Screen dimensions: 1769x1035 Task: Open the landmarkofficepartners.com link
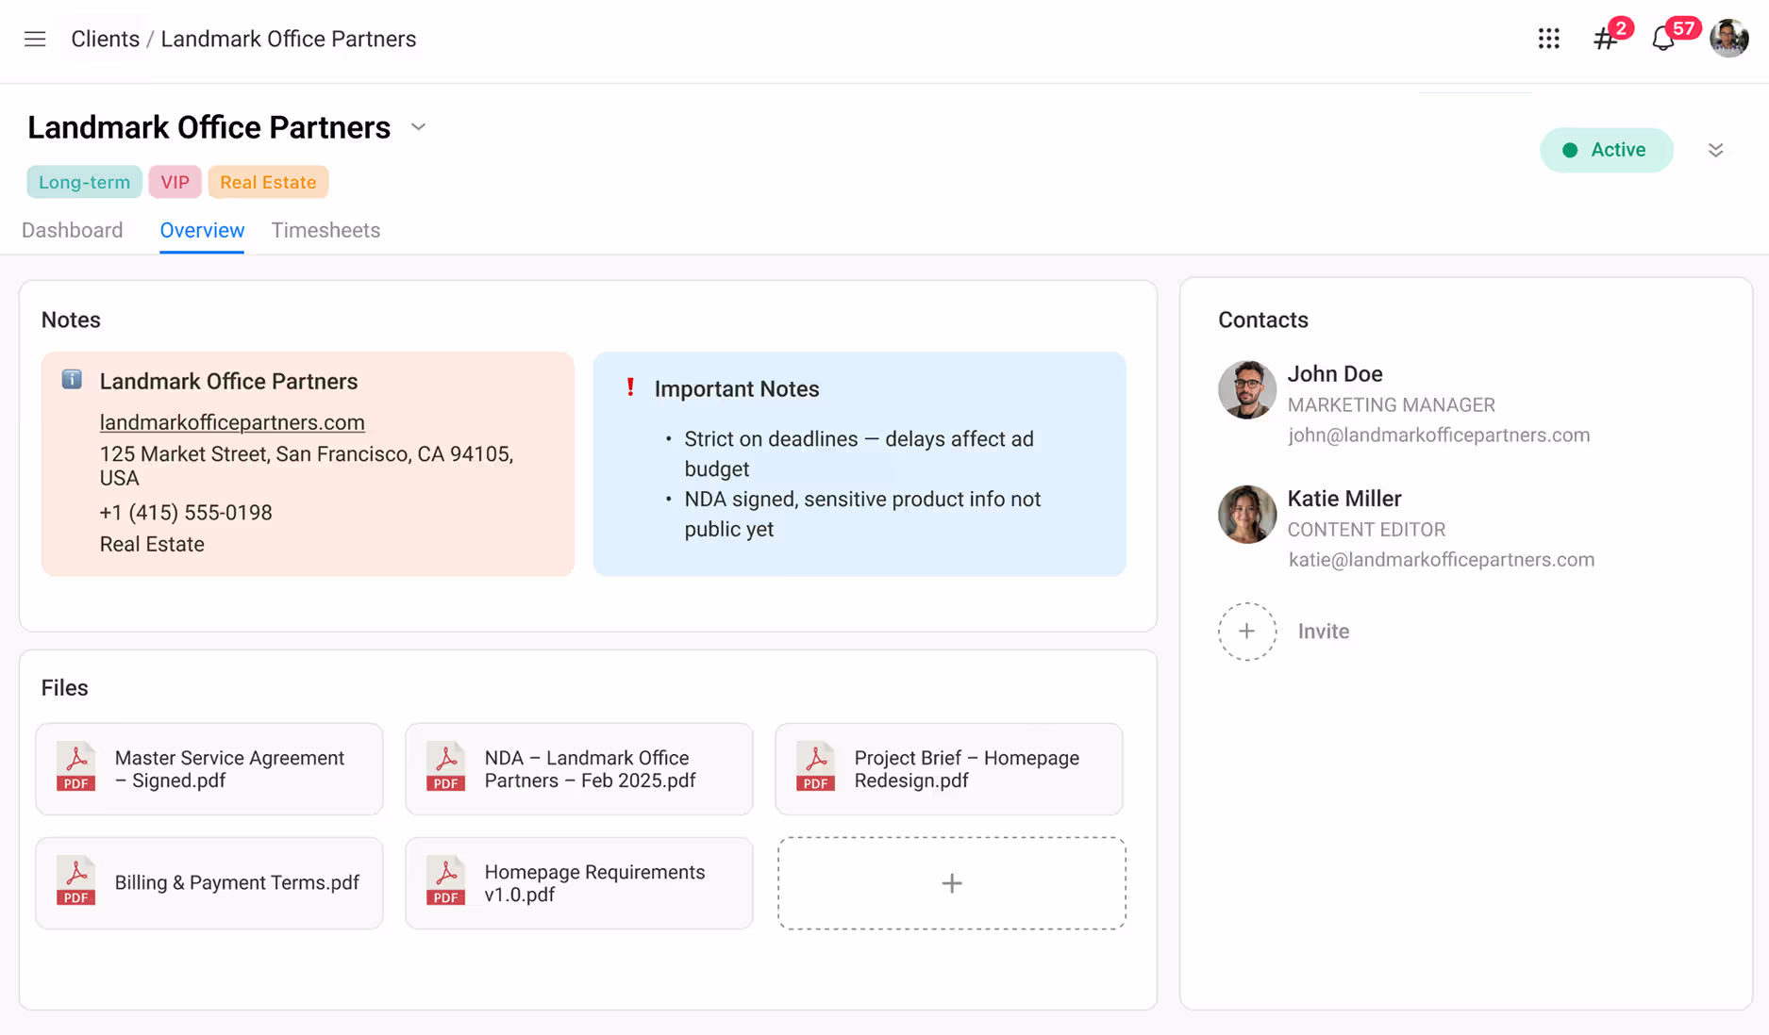232,422
